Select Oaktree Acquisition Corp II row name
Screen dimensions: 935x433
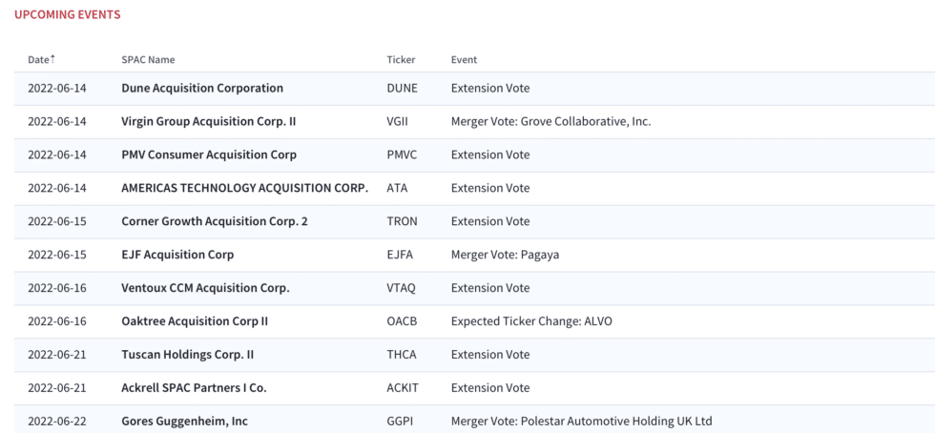tap(195, 321)
